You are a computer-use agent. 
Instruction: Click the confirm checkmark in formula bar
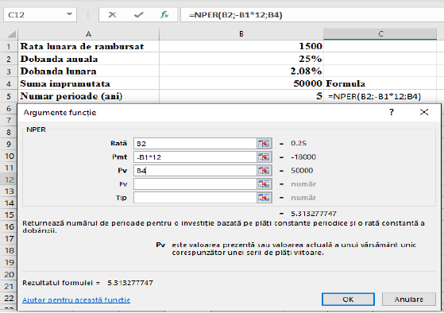click(138, 15)
